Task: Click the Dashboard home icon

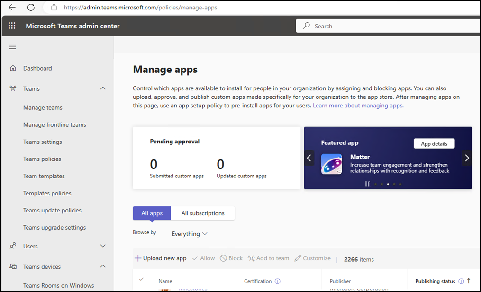Action: tap(13, 68)
